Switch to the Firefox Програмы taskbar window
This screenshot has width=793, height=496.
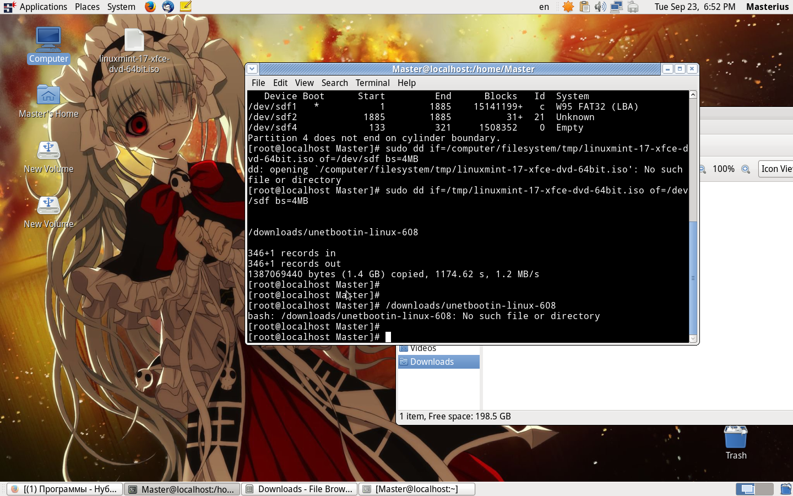pos(64,489)
